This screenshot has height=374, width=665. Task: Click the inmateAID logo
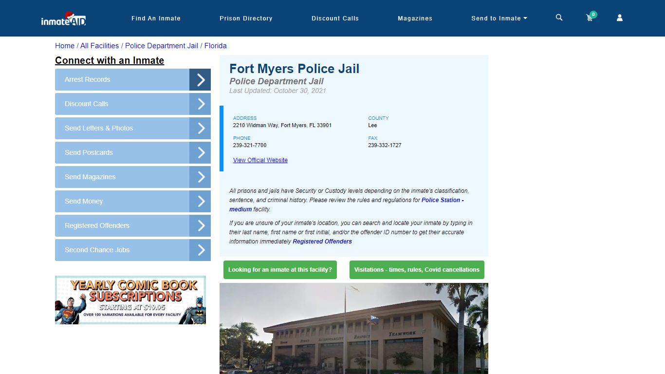point(63,19)
